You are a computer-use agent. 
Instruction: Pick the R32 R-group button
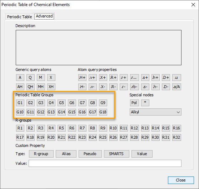pyautogui.click(x=176, y=137)
